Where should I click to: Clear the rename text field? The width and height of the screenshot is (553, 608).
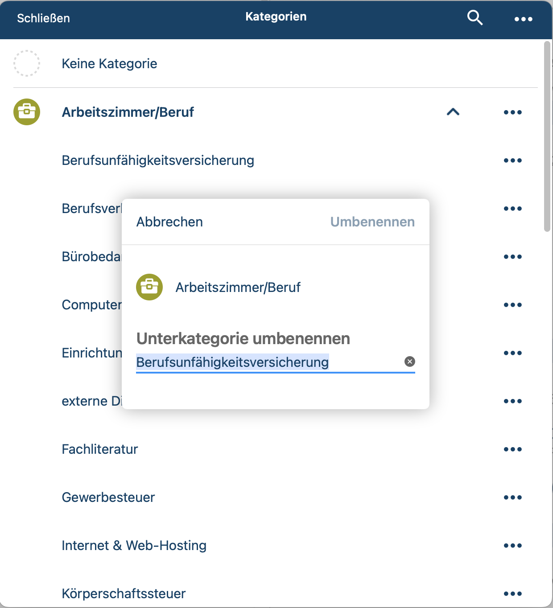tap(410, 362)
